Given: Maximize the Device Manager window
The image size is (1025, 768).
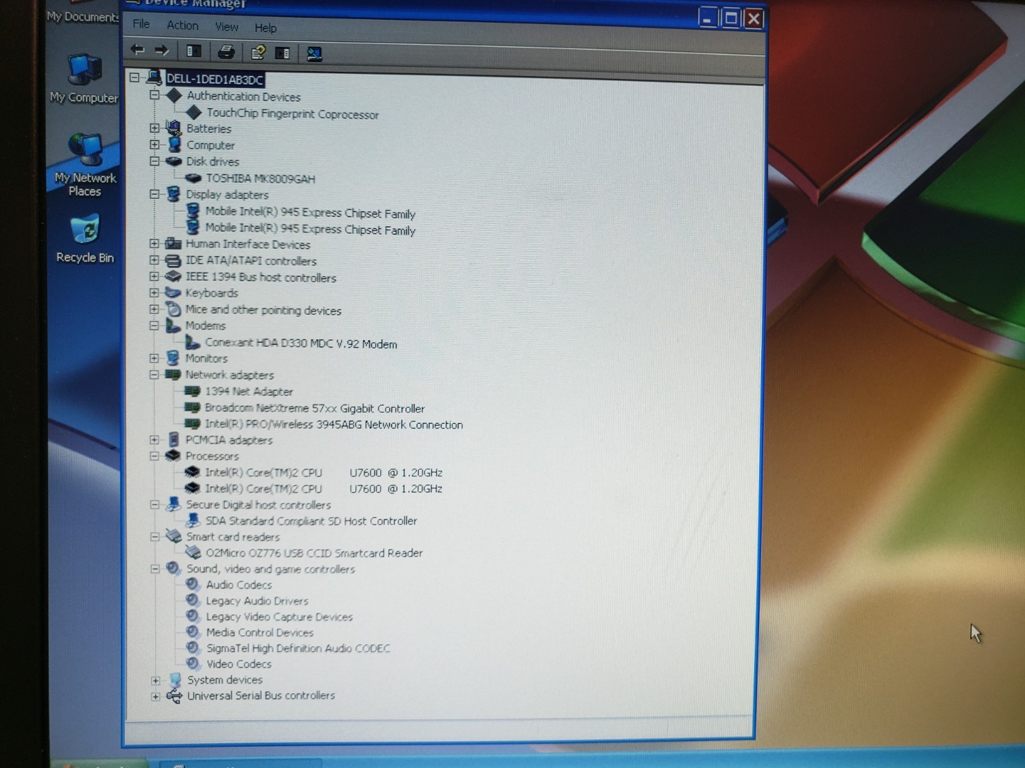Looking at the screenshot, I should (x=730, y=18).
